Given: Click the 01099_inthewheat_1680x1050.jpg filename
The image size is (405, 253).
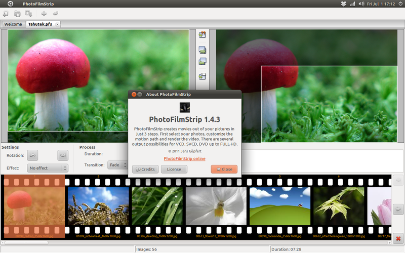Looking at the screenshot, I should [98, 236].
